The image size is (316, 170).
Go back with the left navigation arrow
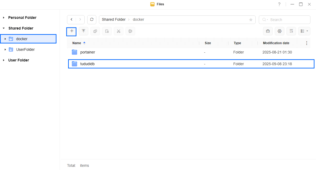72,20
